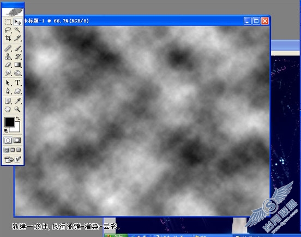Switch to Standard Mode editing
The image size is (301, 237).
[8, 140]
